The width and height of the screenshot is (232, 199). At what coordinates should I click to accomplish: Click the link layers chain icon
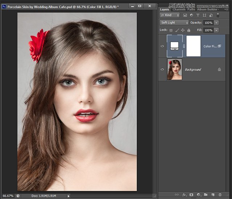coord(177,195)
